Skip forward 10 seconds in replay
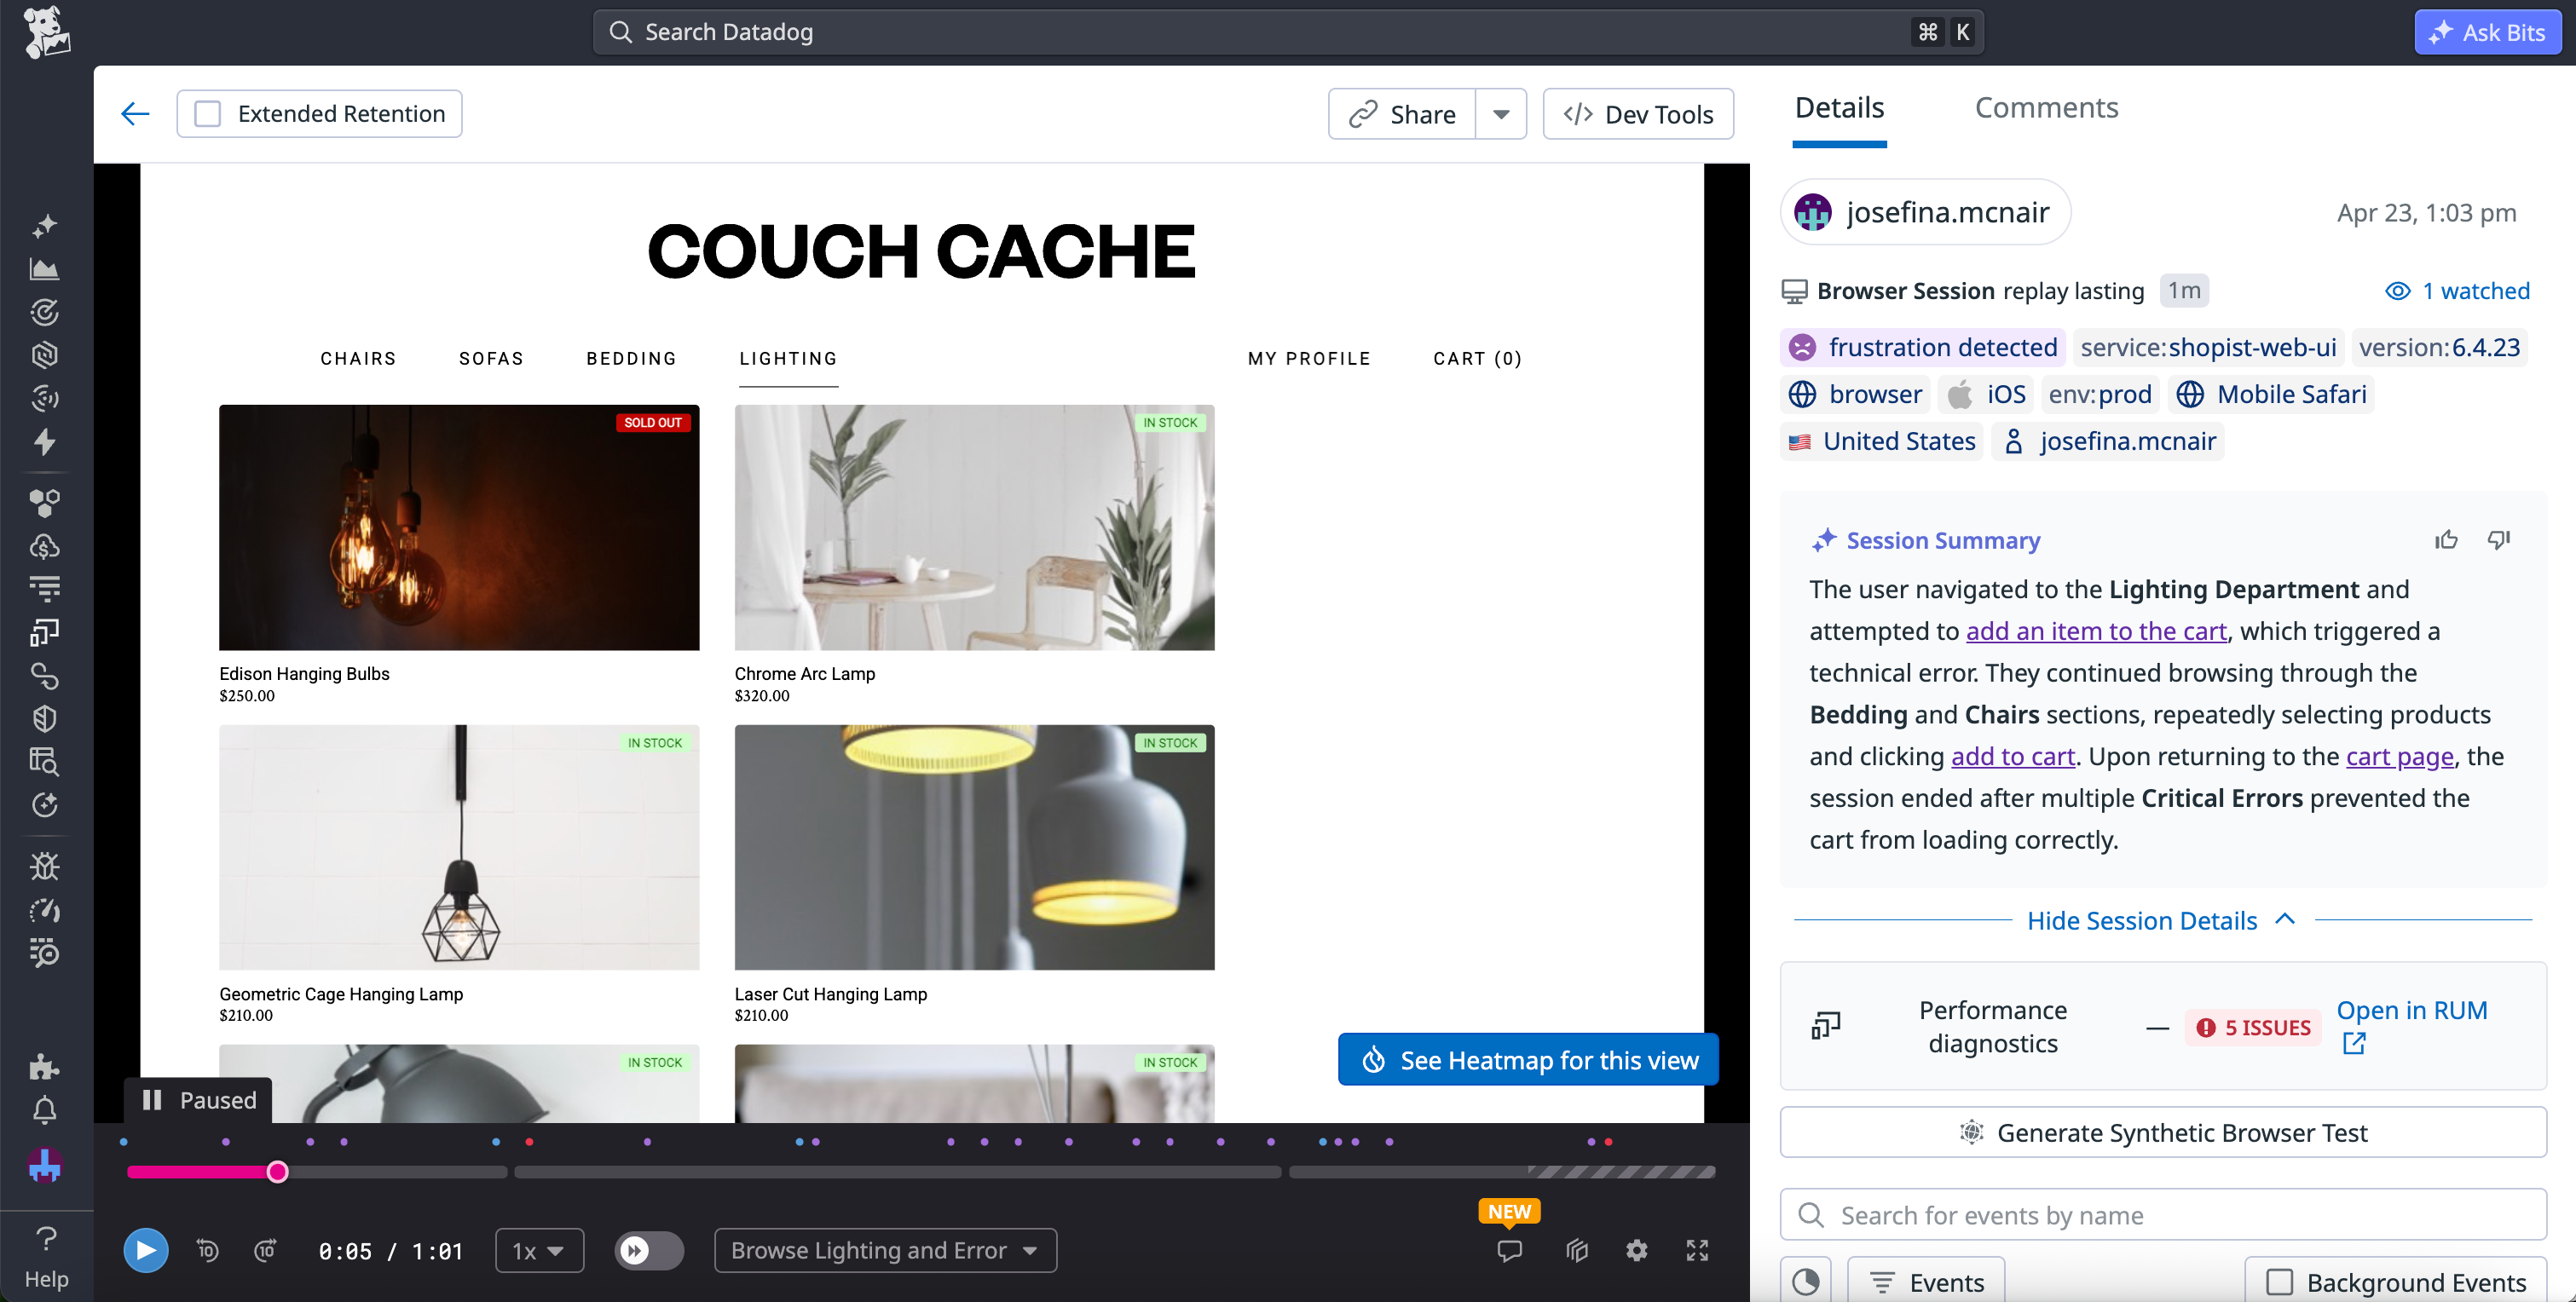 [265, 1250]
